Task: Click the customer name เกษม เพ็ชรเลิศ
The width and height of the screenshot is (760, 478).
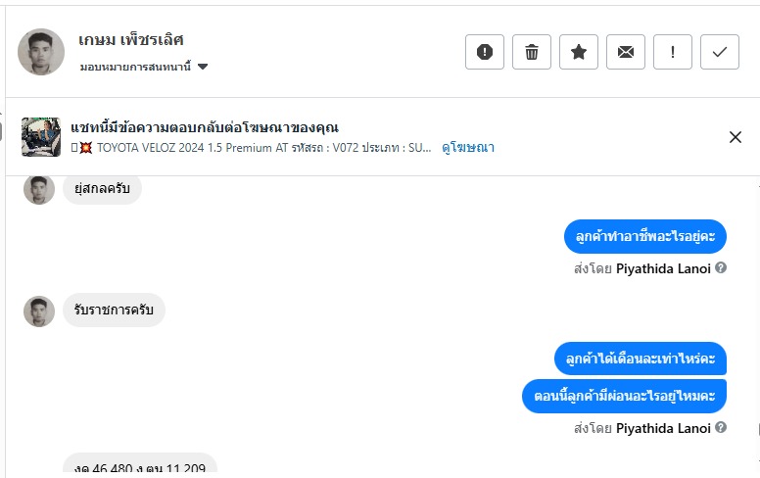Action: (131, 40)
